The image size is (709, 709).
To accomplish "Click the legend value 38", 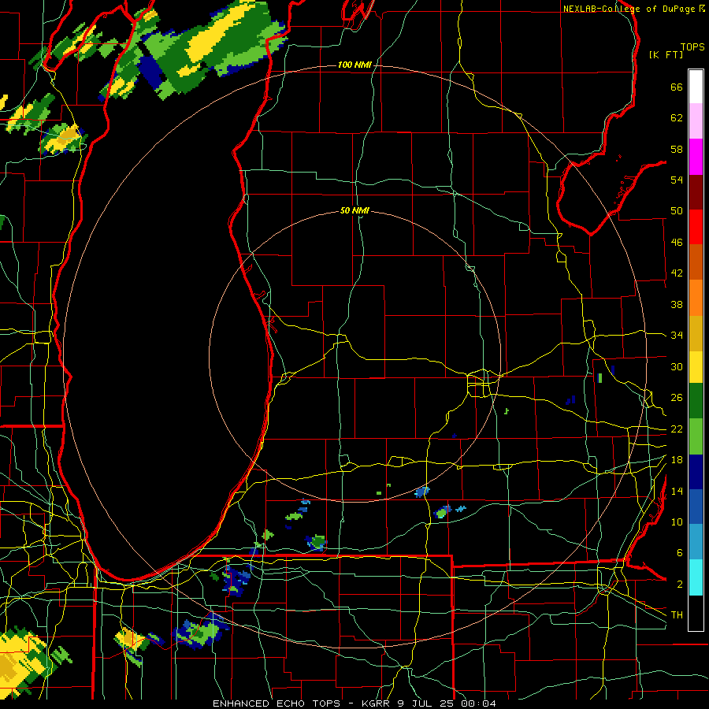I will (677, 304).
